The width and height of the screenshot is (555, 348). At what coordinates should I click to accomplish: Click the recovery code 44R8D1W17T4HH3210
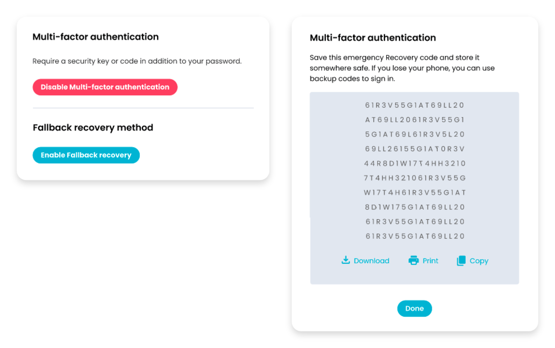click(414, 163)
